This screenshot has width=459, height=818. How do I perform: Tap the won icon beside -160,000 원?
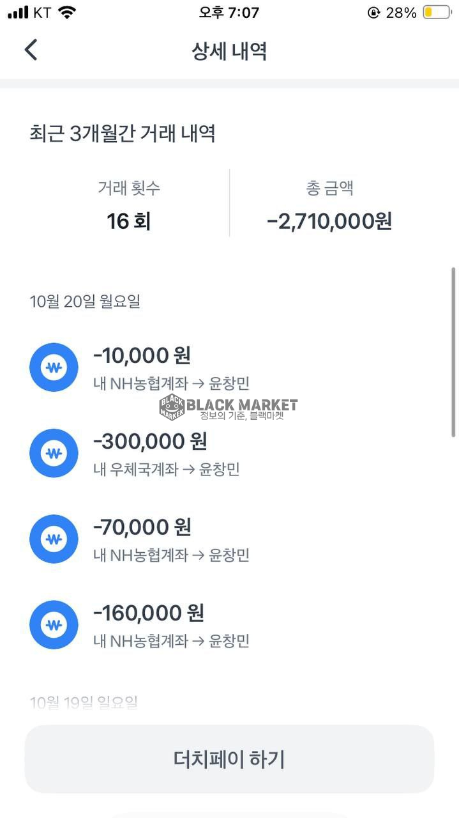54,625
